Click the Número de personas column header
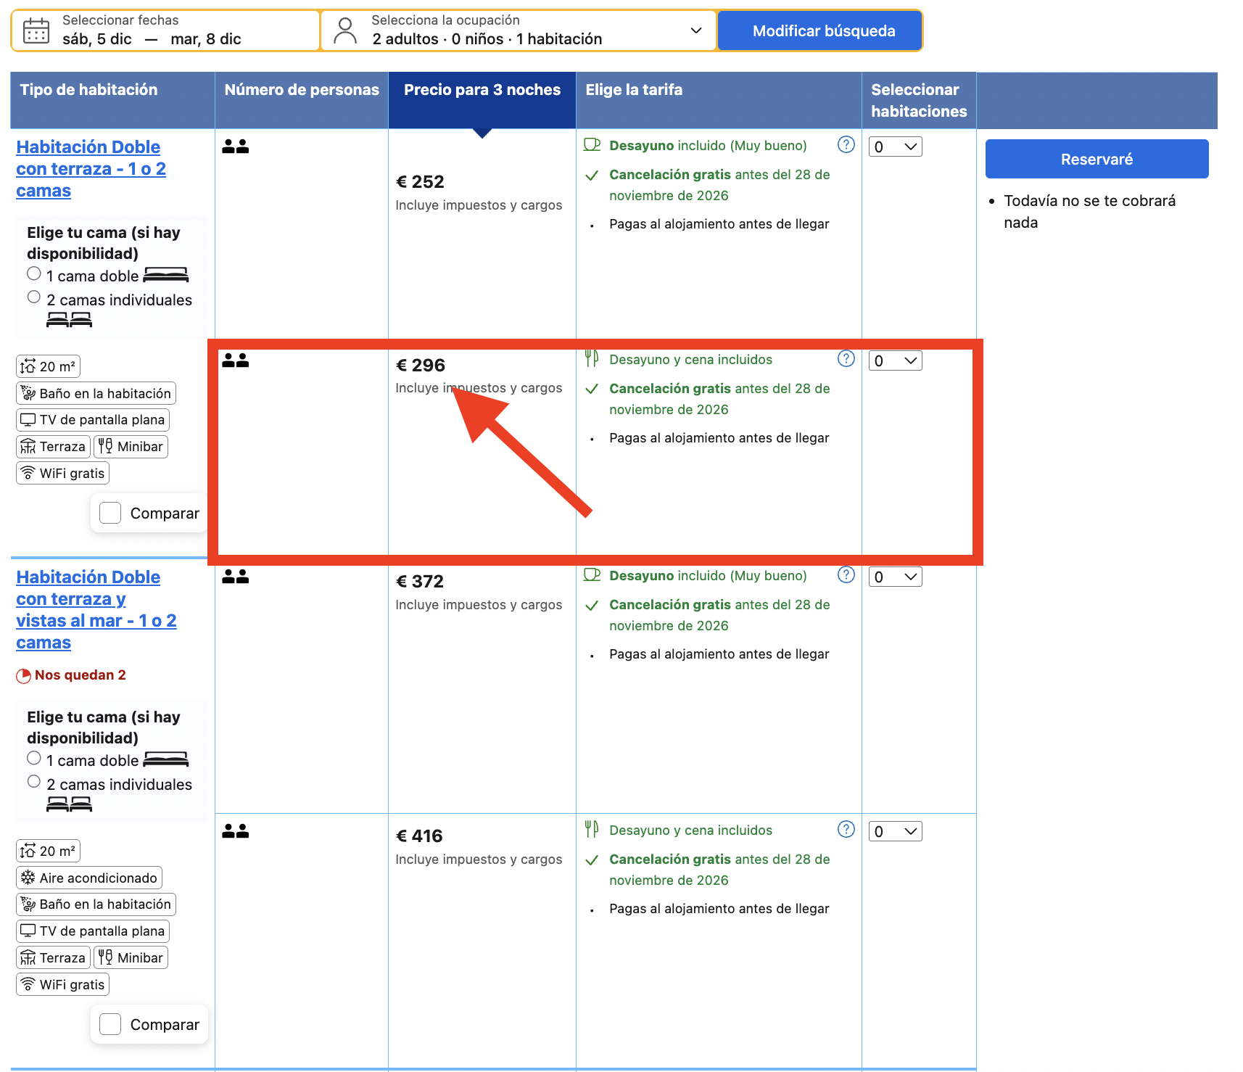This screenshot has width=1243, height=1072. 302,100
